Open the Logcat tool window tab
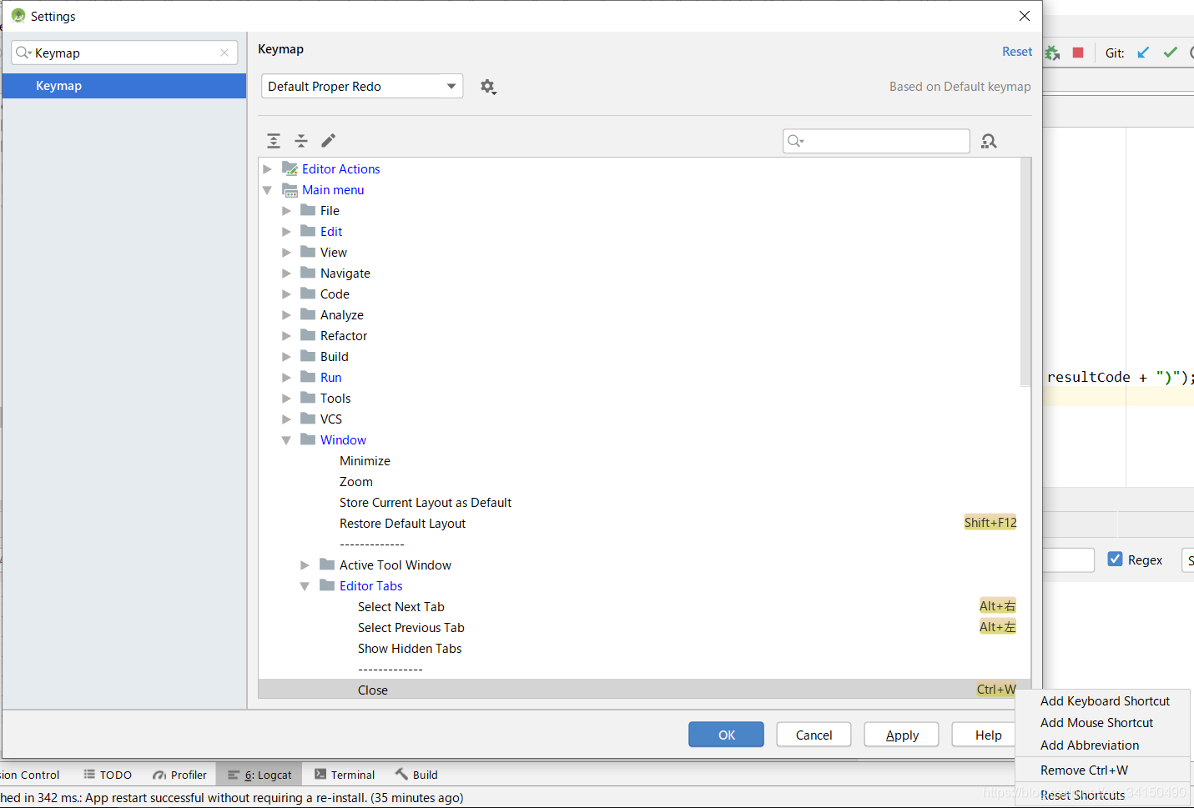1194x808 pixels. pyautogui.click(x=259, y=775)
